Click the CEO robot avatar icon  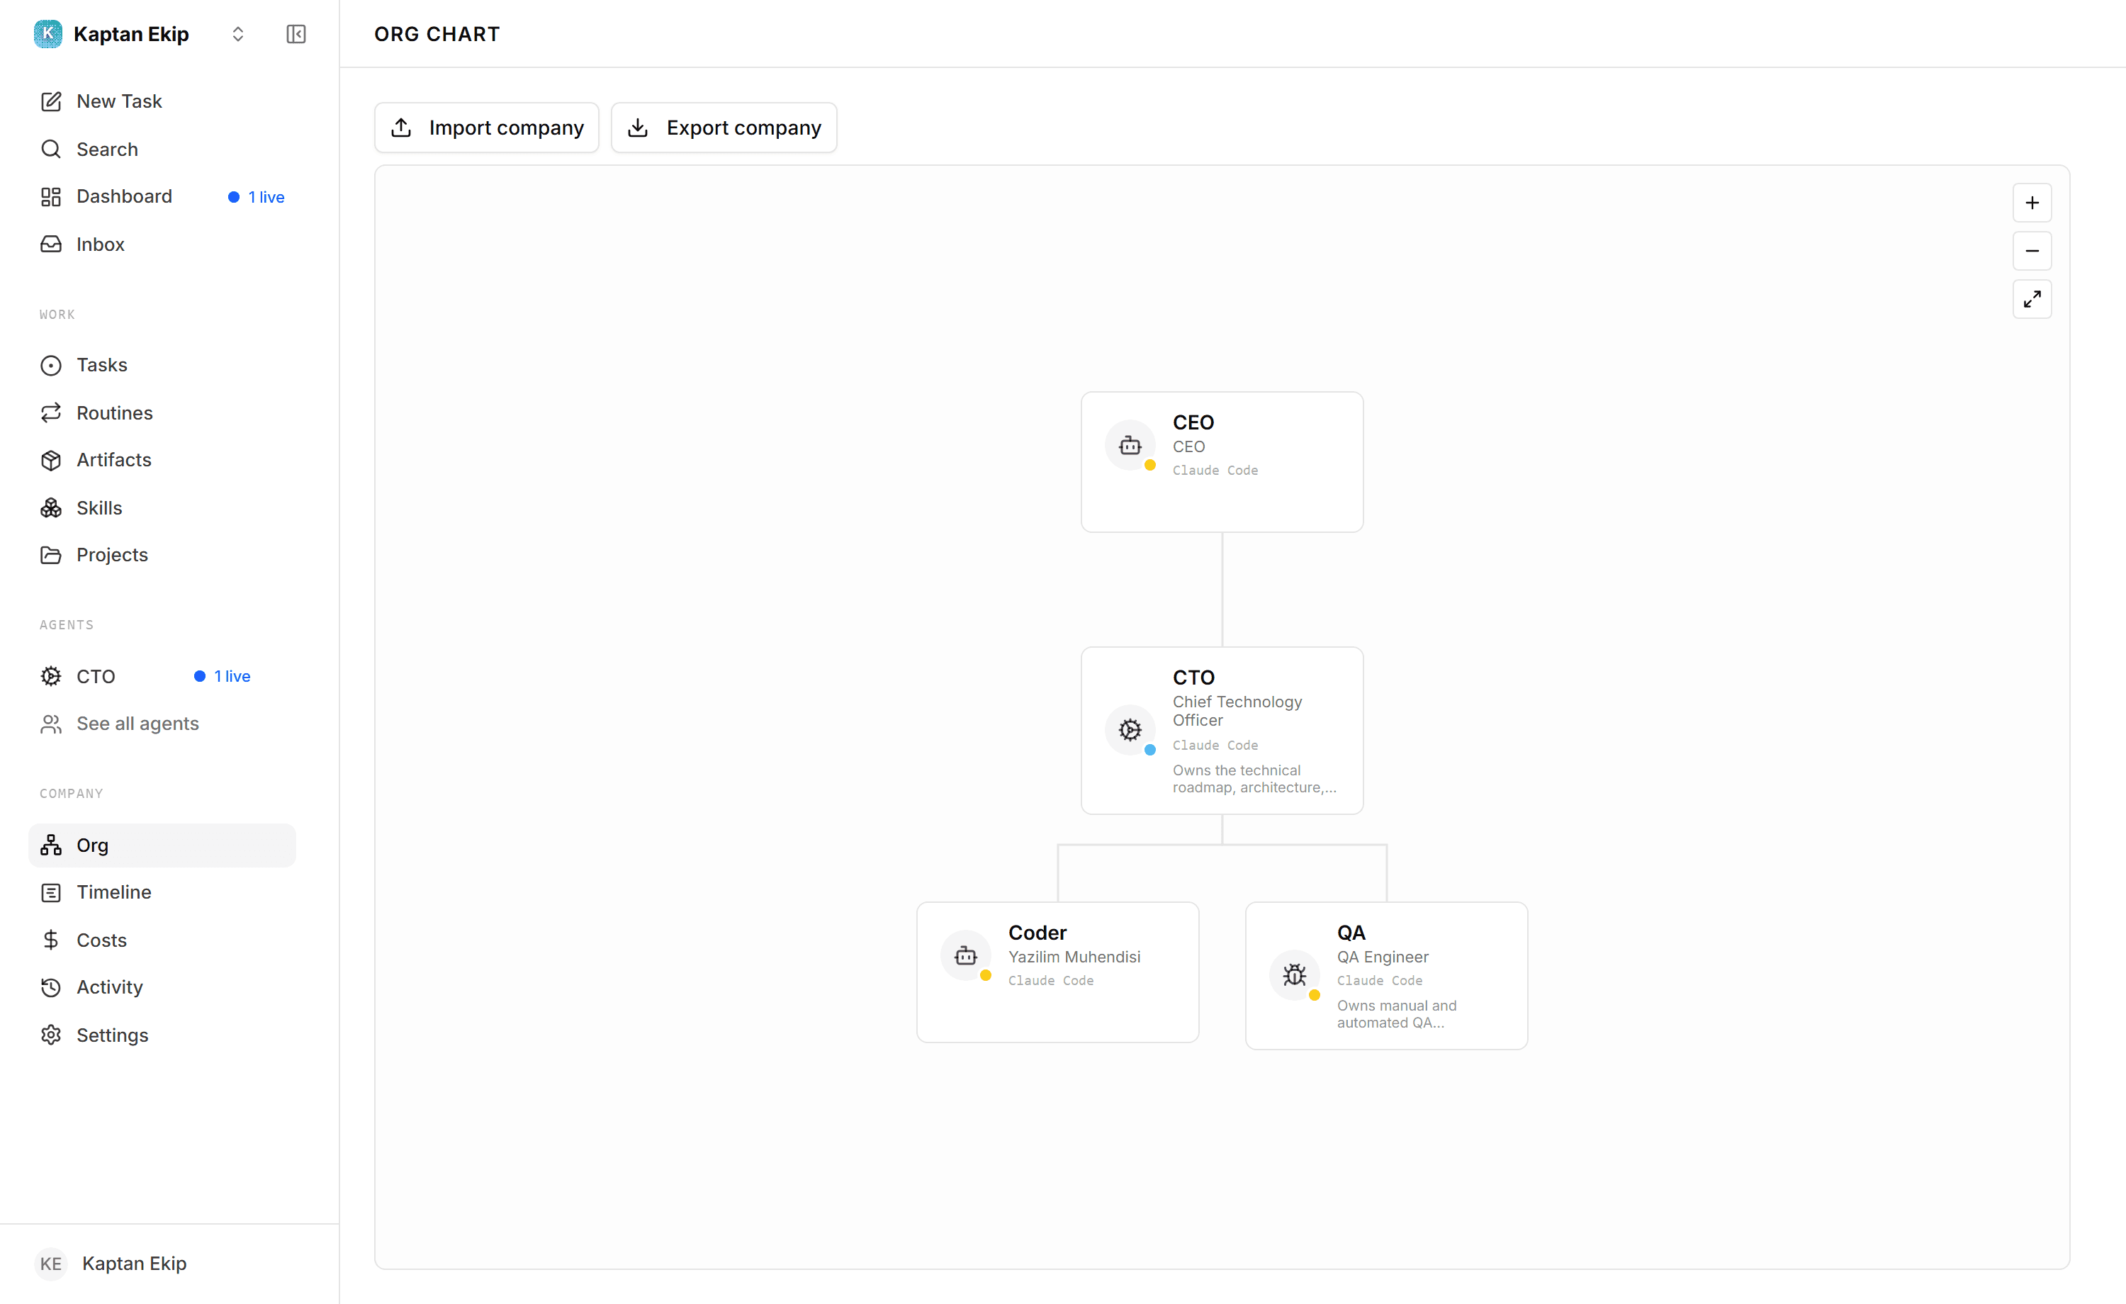[x=1130, y=445]
